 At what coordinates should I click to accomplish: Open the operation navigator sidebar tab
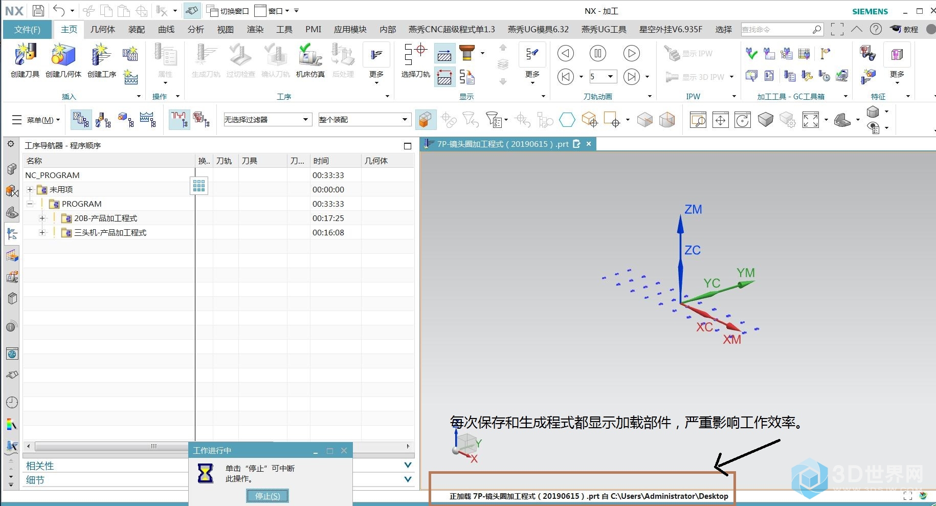pos(12,234)
